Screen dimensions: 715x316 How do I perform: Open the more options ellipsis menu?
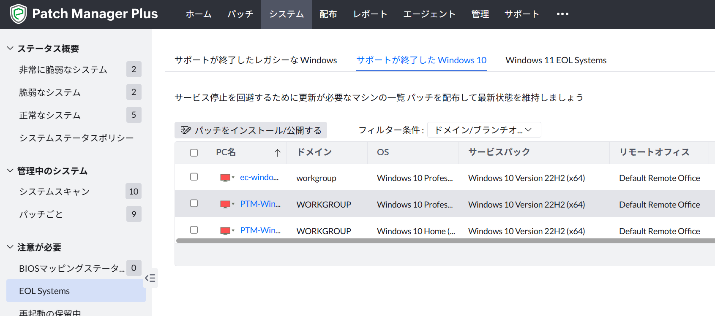click(x=562, y=14)
